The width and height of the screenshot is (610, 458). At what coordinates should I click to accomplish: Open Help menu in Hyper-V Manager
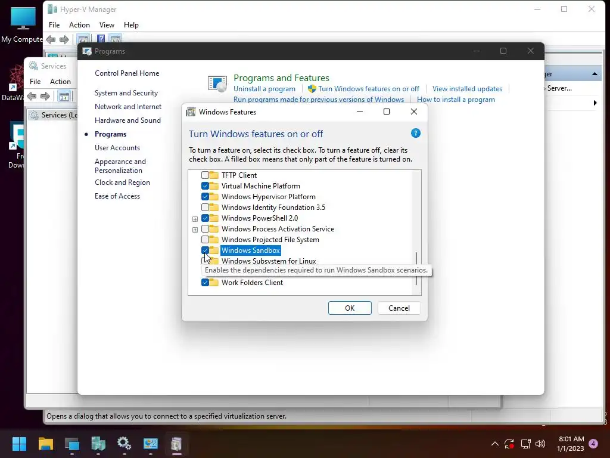(131, 25)
